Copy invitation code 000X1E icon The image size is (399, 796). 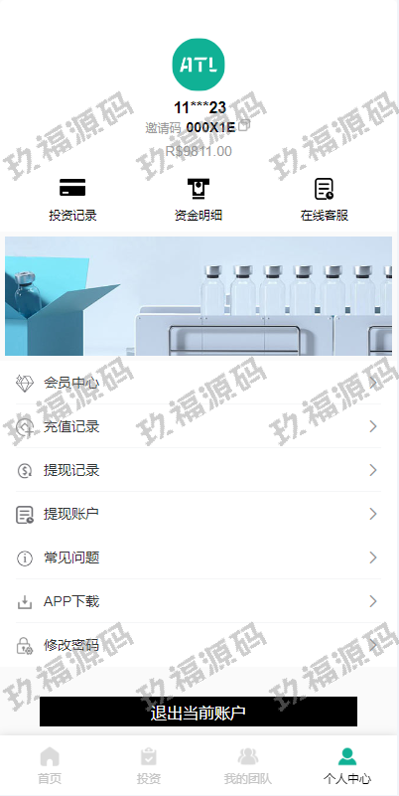coord(244,125)
